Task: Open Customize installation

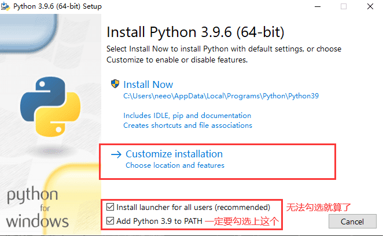Action: coord(174,154)
